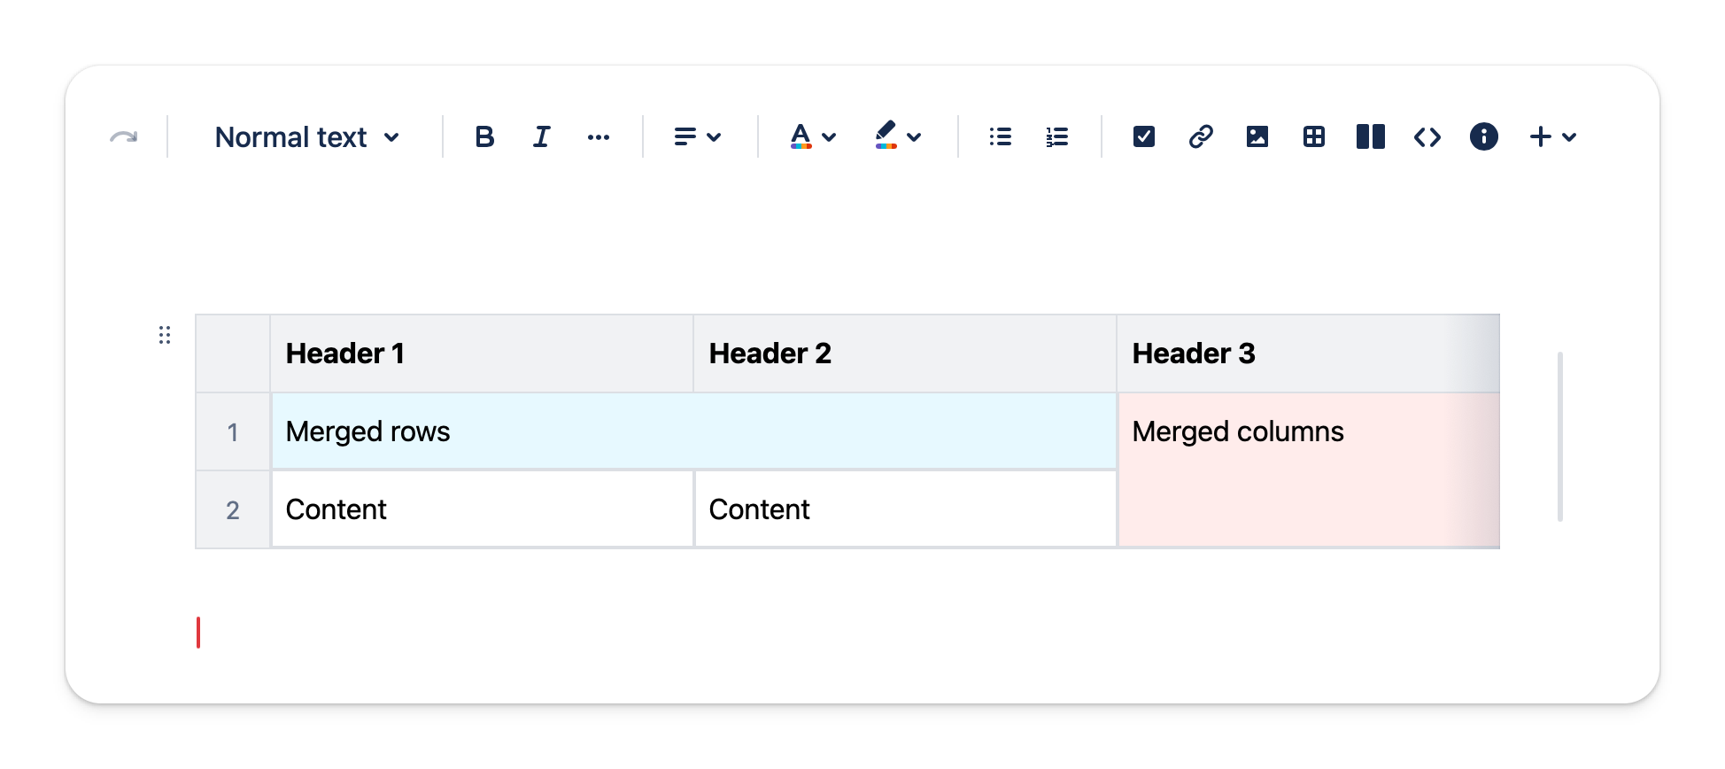
Task: Toggle italic formatting
Action: click(541, 137)
